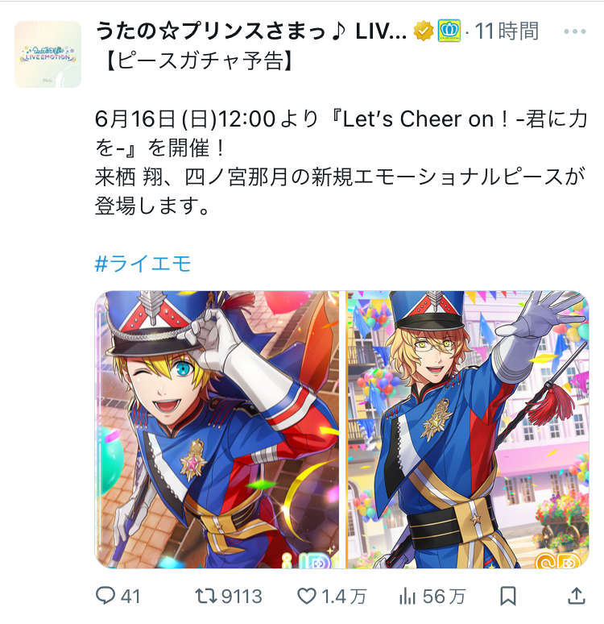Like the tweet with the heart icon

[x=307, y=596]
